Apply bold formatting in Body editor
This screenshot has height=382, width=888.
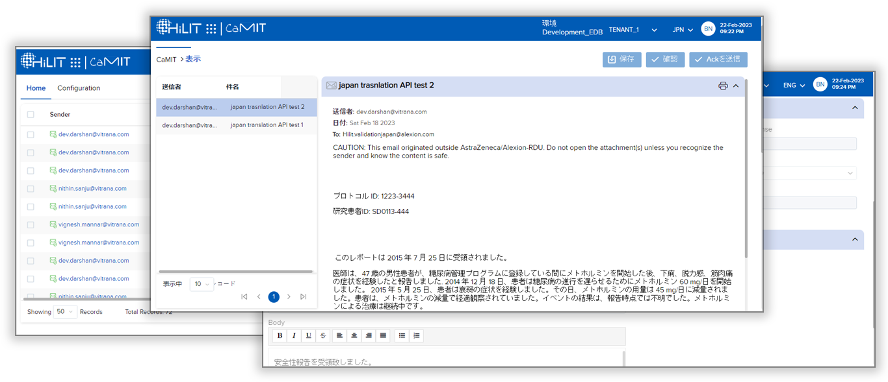(280, 335)
